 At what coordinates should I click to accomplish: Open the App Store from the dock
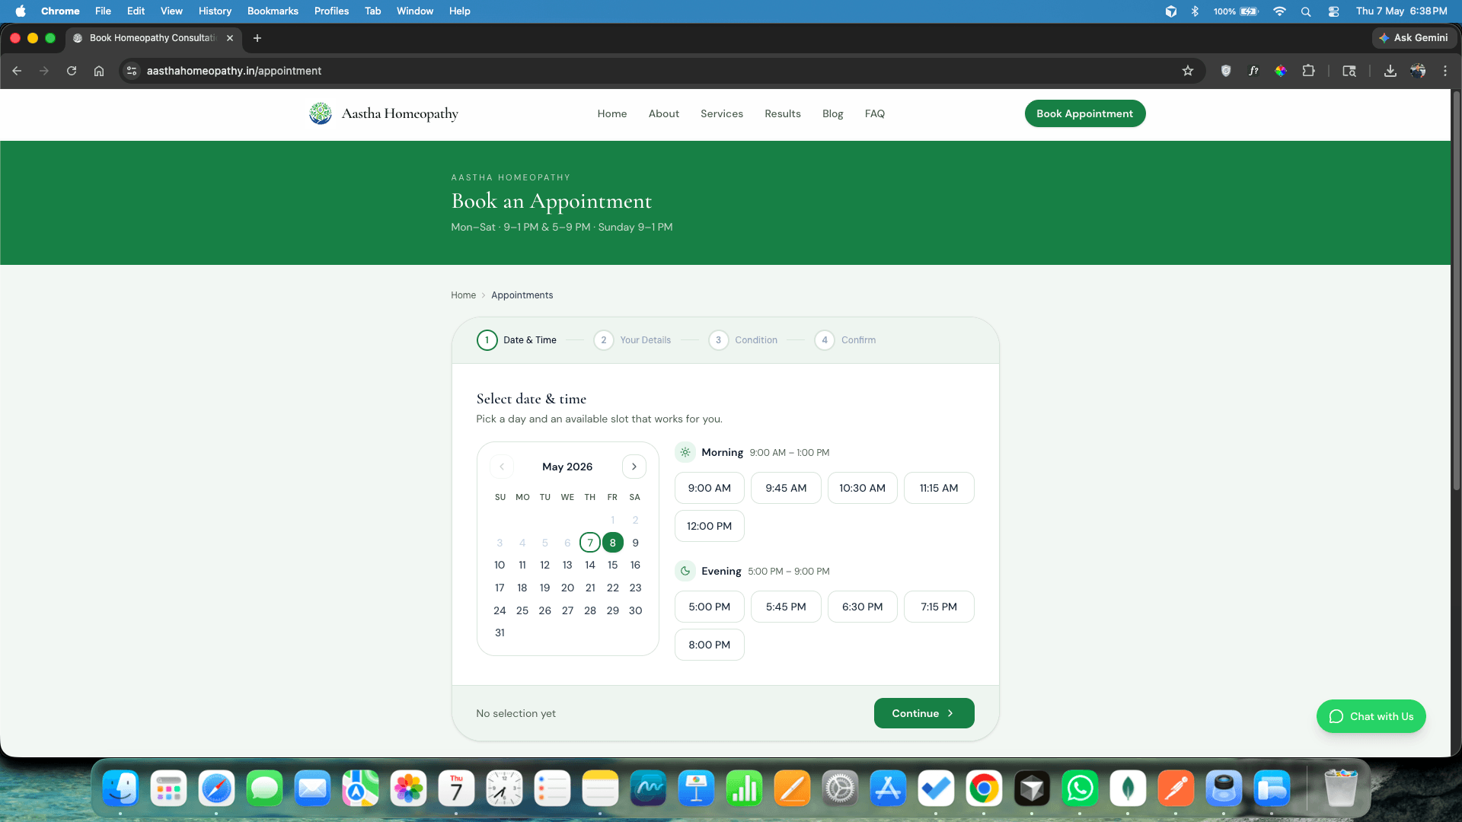(888, 789)
